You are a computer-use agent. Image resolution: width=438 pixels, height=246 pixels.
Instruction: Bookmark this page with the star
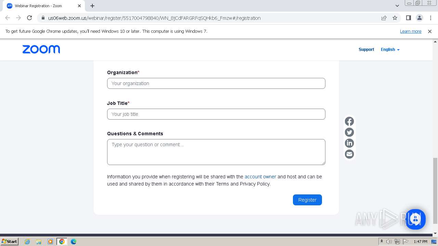click(x=395, y=18)
